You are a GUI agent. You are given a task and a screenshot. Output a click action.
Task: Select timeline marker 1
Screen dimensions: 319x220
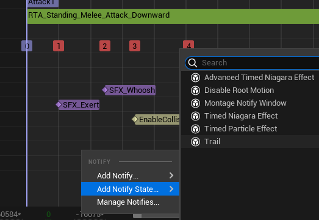[59, 46]
